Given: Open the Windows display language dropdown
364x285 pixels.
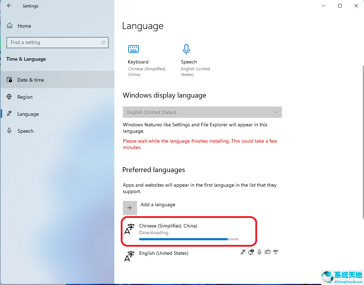Looking at the screenshot, I should (202, 112).
